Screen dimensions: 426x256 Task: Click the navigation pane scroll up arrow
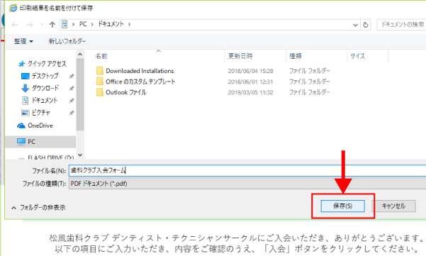click(80, 55)
